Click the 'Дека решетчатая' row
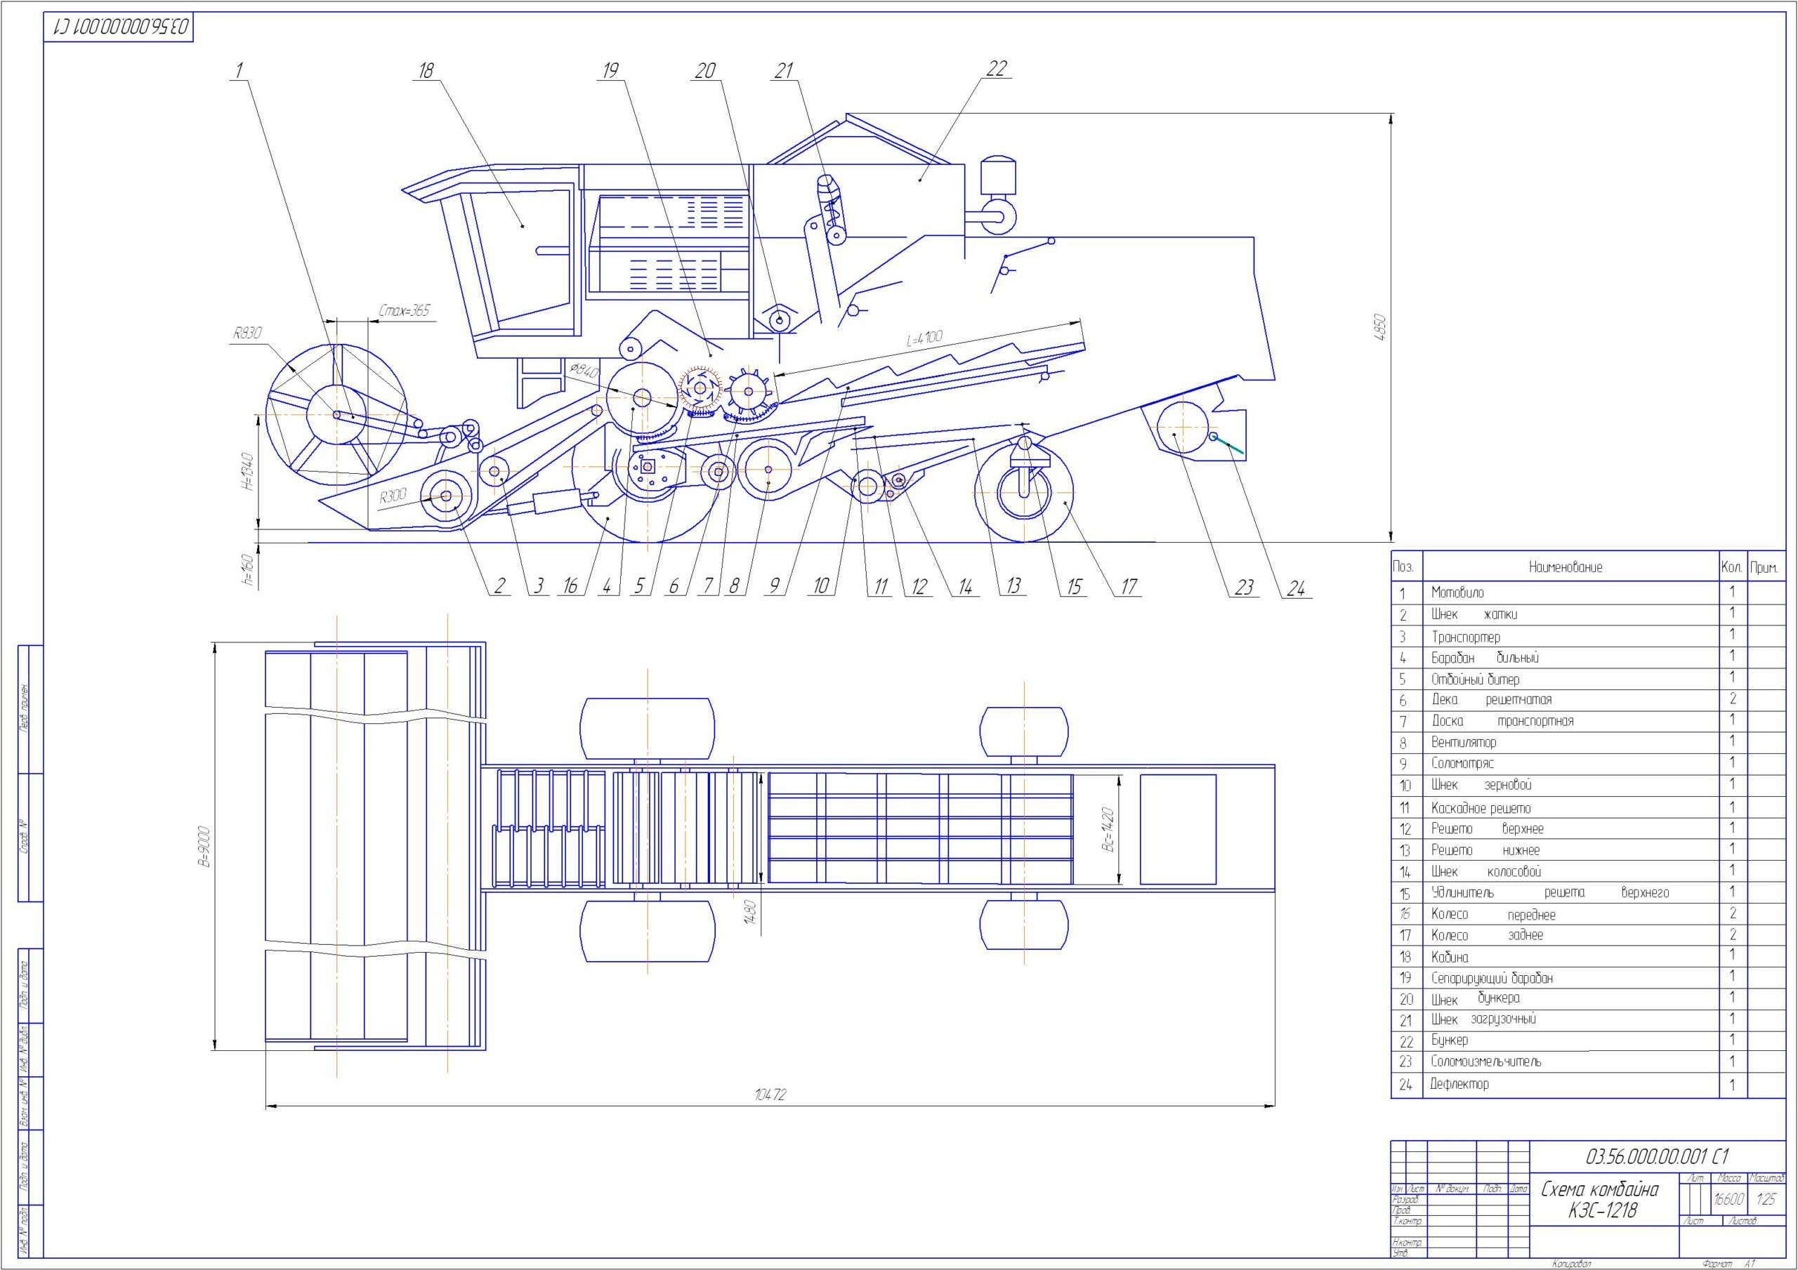Viewport: 1798px width, 1270px height. (1588, 700)
